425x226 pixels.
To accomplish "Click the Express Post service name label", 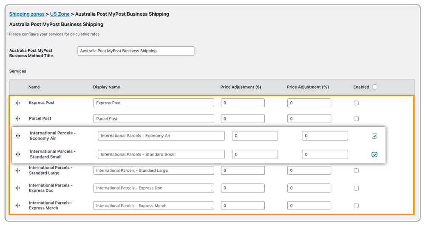I will point(42,103).
